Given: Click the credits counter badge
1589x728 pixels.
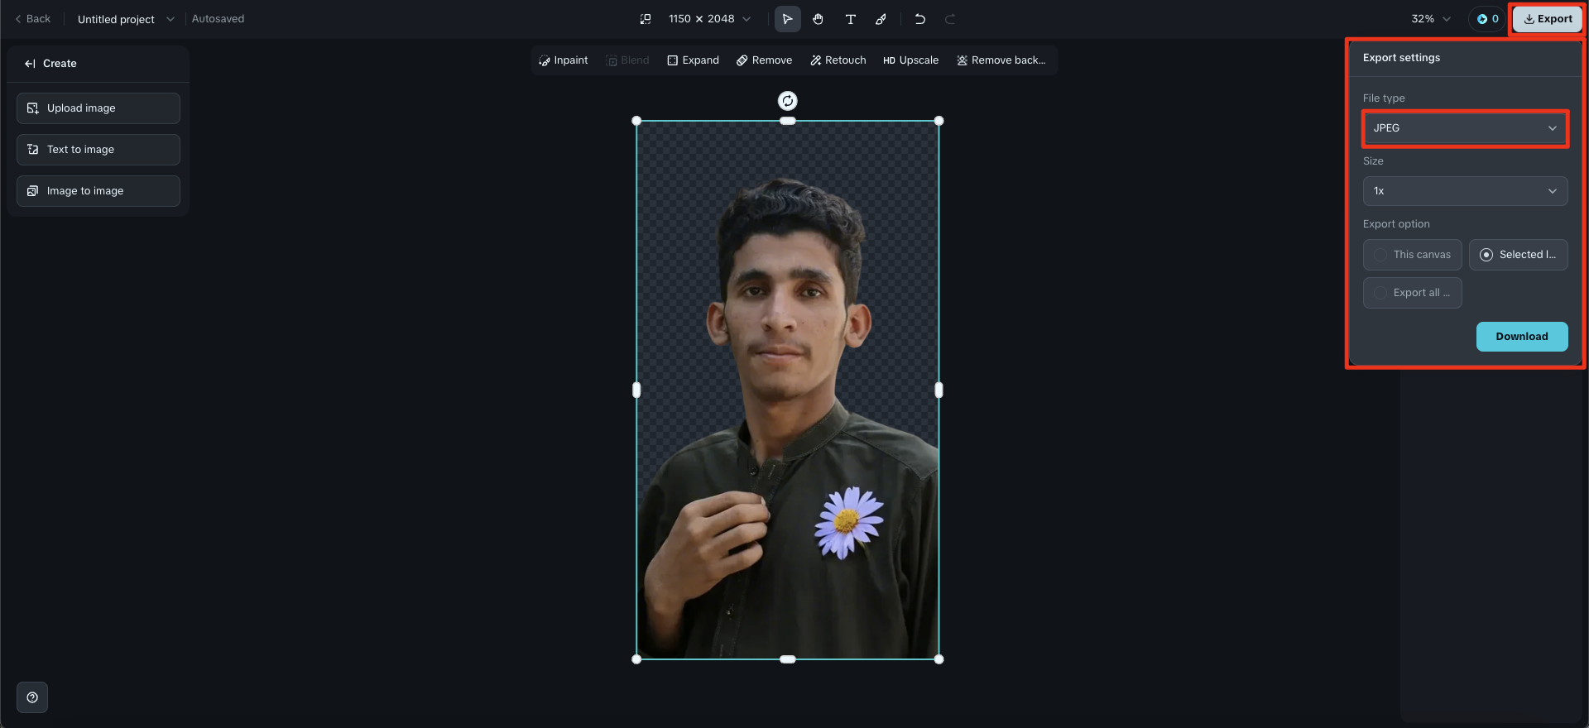Looking at the screenshot, I should pos(1487,19).
